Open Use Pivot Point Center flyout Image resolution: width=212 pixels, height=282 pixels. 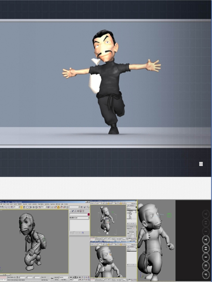pos(49,207)
